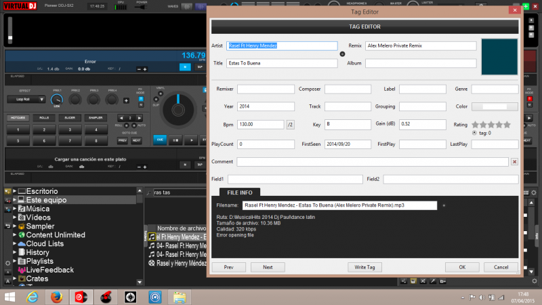542x305 pixels.
Task: Expand the Escritorio folder
Action: point(14,191)
